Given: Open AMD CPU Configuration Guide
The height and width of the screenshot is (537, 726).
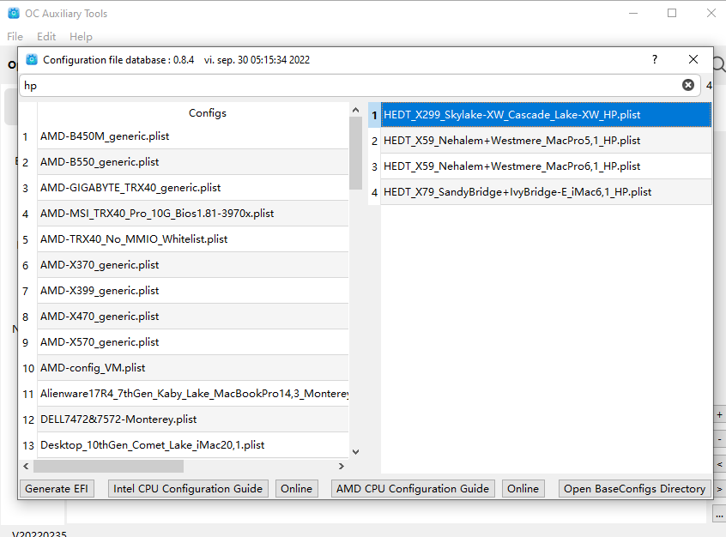Looking at the screenshot, I should point(413,489).
